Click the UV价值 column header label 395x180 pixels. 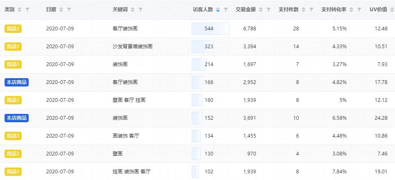(x=378, y=10)
